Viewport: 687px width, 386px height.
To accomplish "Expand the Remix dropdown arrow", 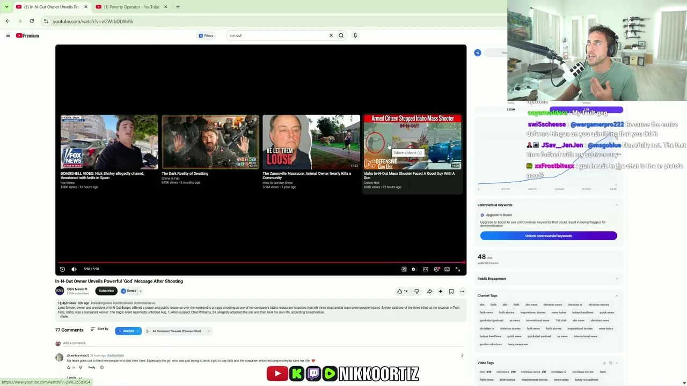I will (x=140, y=291).
